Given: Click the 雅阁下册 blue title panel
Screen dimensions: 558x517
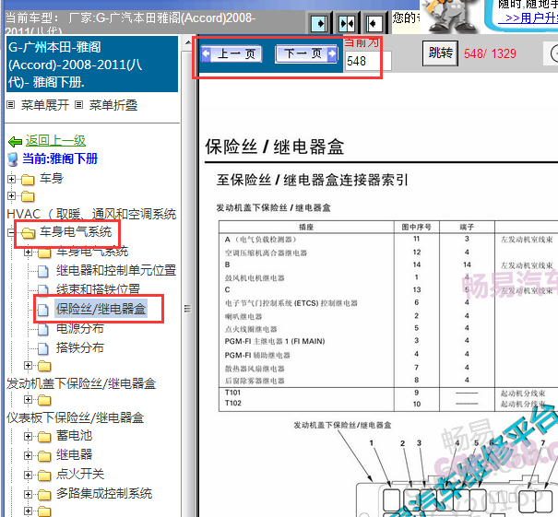Looking at the screenshot, I should tap(92, 65).
